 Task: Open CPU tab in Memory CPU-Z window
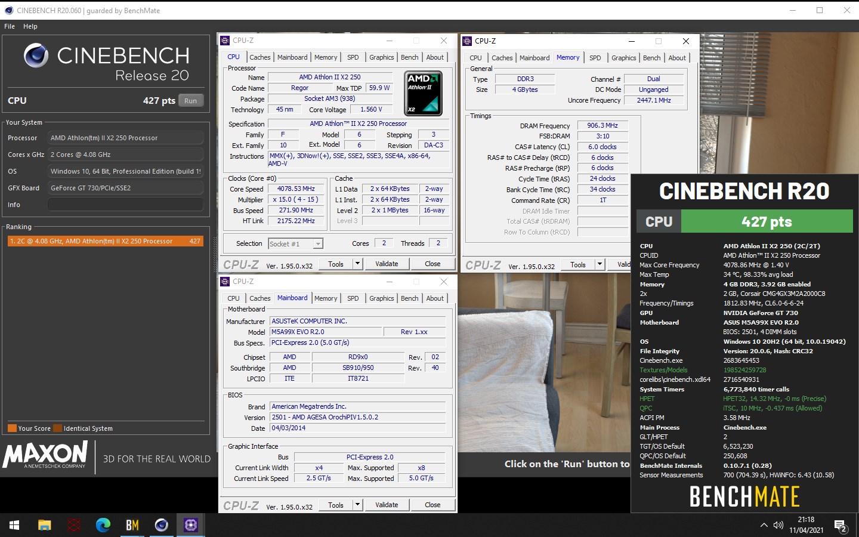(475, 58)
